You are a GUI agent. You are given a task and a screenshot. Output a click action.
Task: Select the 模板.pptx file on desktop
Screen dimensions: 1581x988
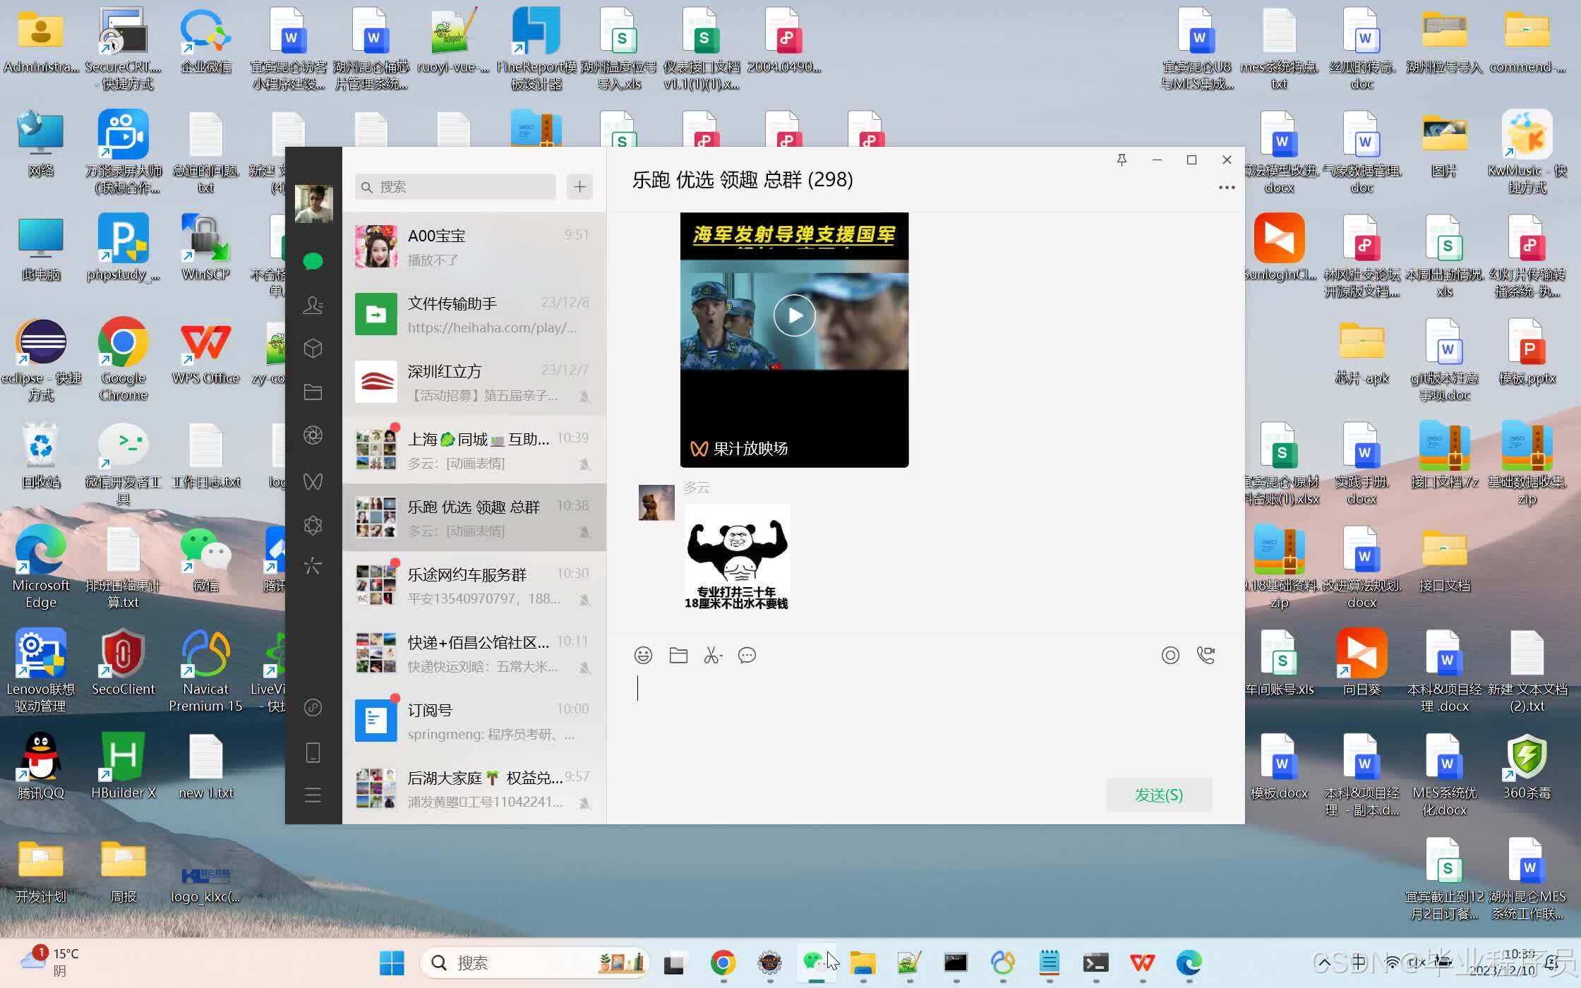[x=1527, y=351]
